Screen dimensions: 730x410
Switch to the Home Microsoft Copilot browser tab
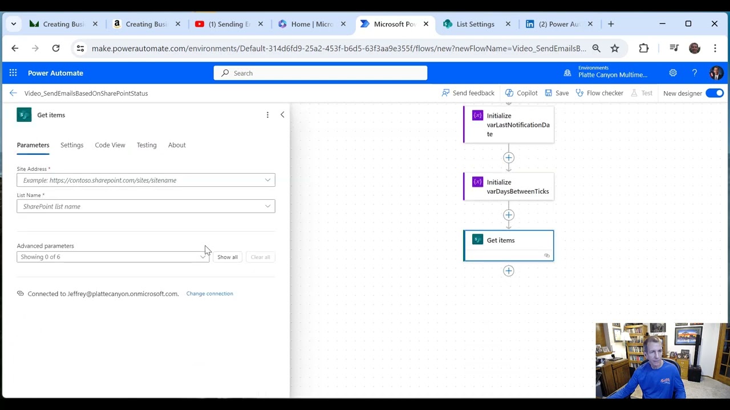click(x=312, y=24)
